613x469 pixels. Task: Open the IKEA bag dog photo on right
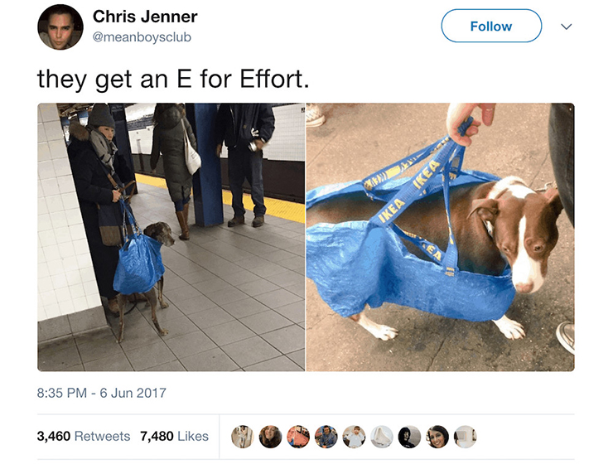(440, 237)
